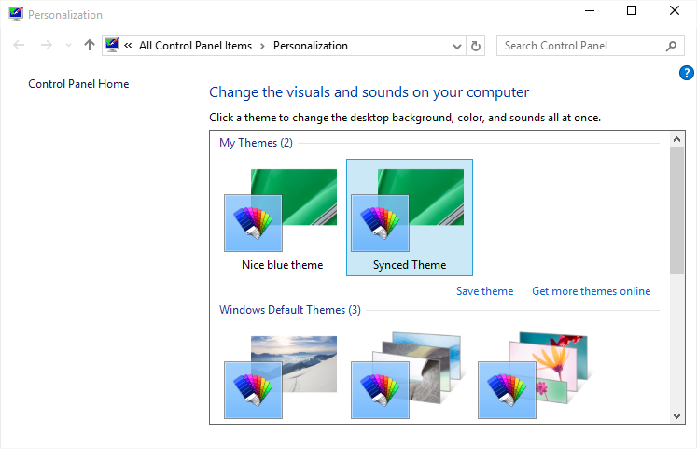The height and width of the screenshot is (449, 697).
Task: Click the Personalization breadcrumb
Action: pyautogui.click(x=311, y=46)
